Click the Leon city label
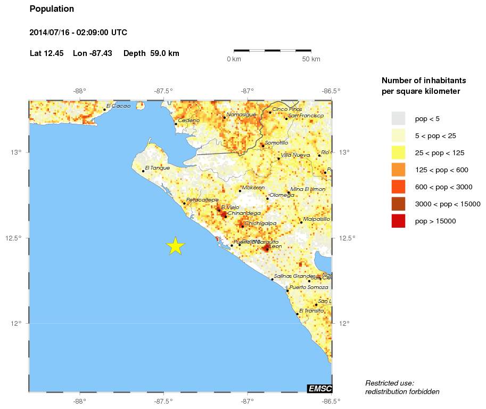The height and width of the screenshot is (409, 486). click(x=276, y=246)
